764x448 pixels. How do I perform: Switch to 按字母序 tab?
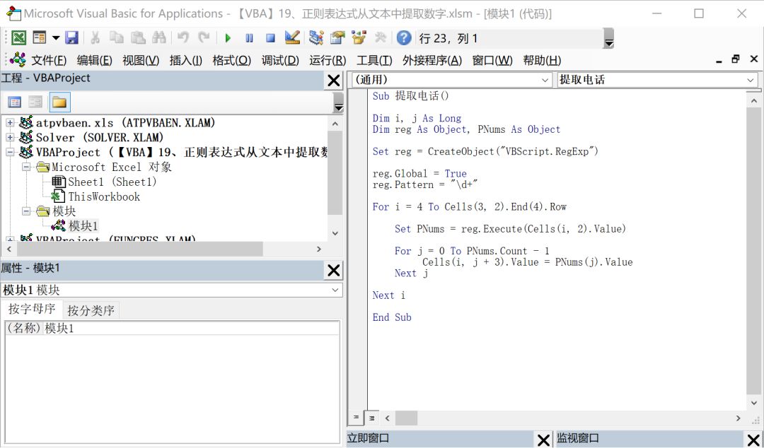pos(32,310)
